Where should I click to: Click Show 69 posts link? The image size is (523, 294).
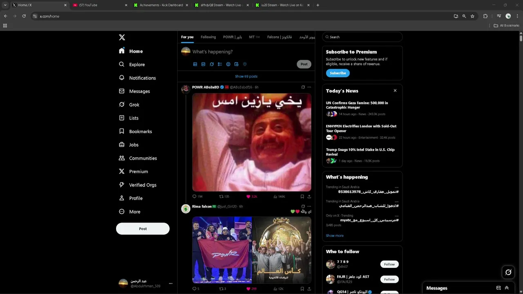(246, 76)
